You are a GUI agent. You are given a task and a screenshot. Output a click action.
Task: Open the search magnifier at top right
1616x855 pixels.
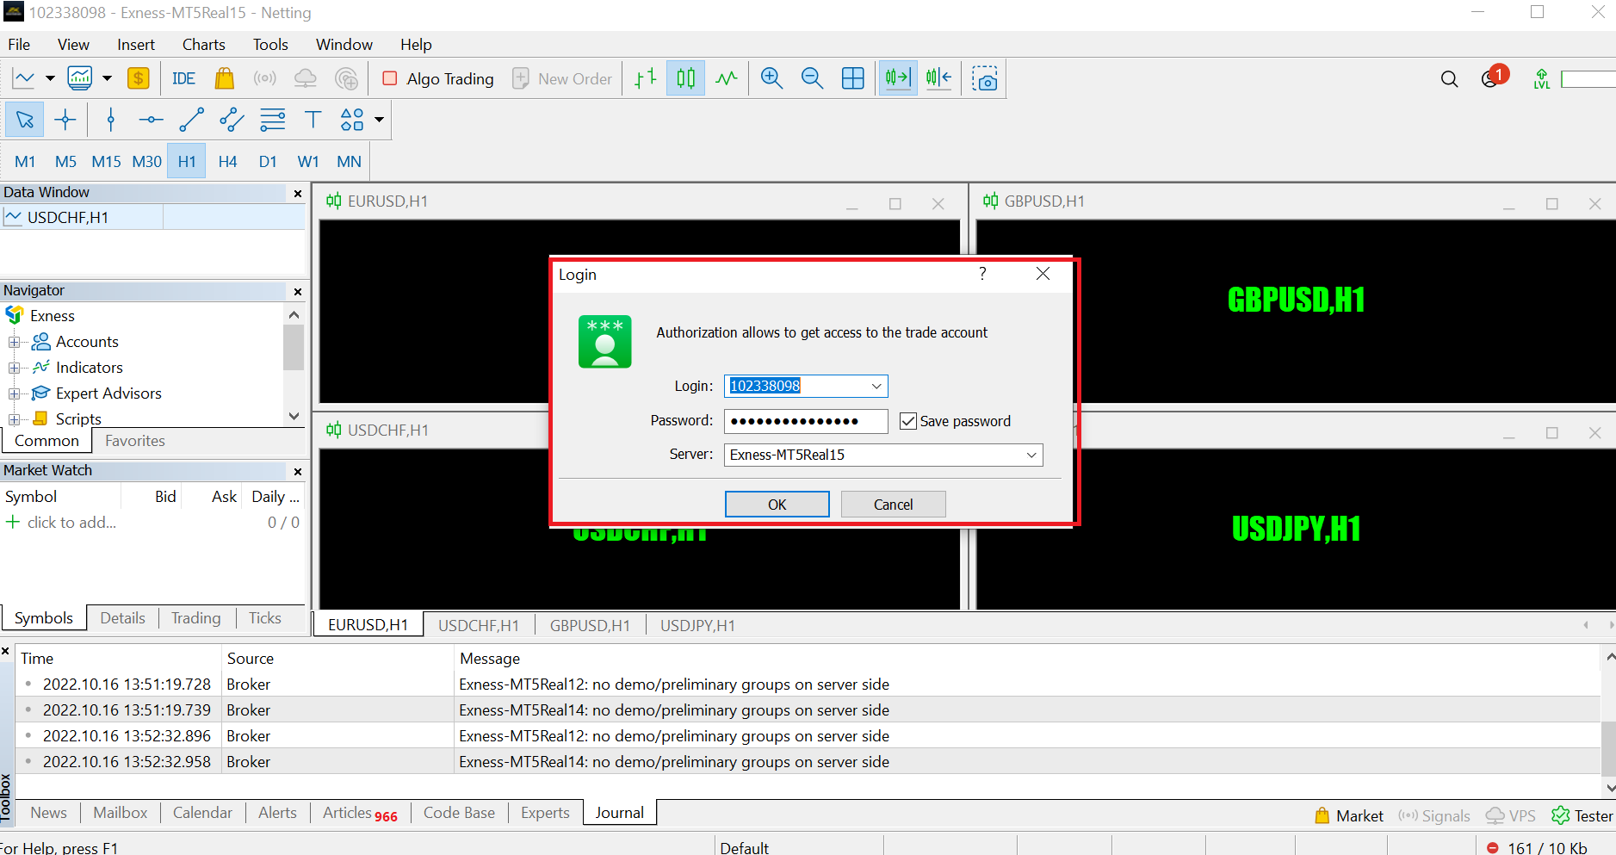1450,79
